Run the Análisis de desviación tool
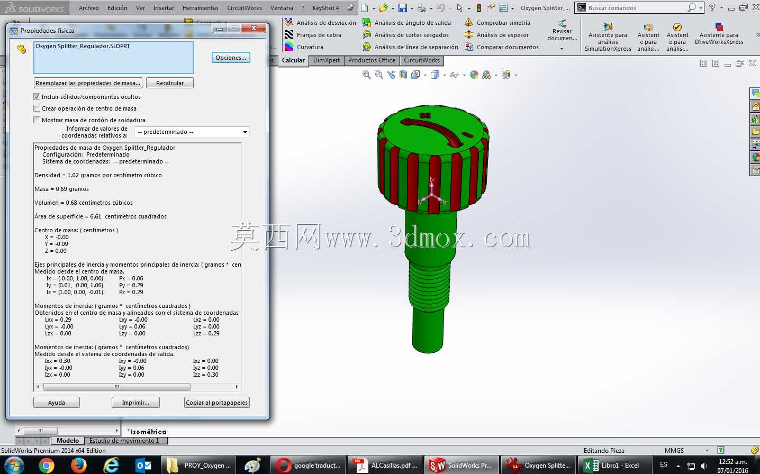 [x=320, y=23]
